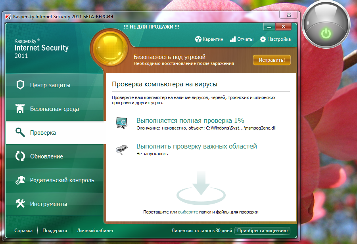Click the green power gadget button
Image resolution: width=357 pixels, height=244 pixels.
[326, 33]
